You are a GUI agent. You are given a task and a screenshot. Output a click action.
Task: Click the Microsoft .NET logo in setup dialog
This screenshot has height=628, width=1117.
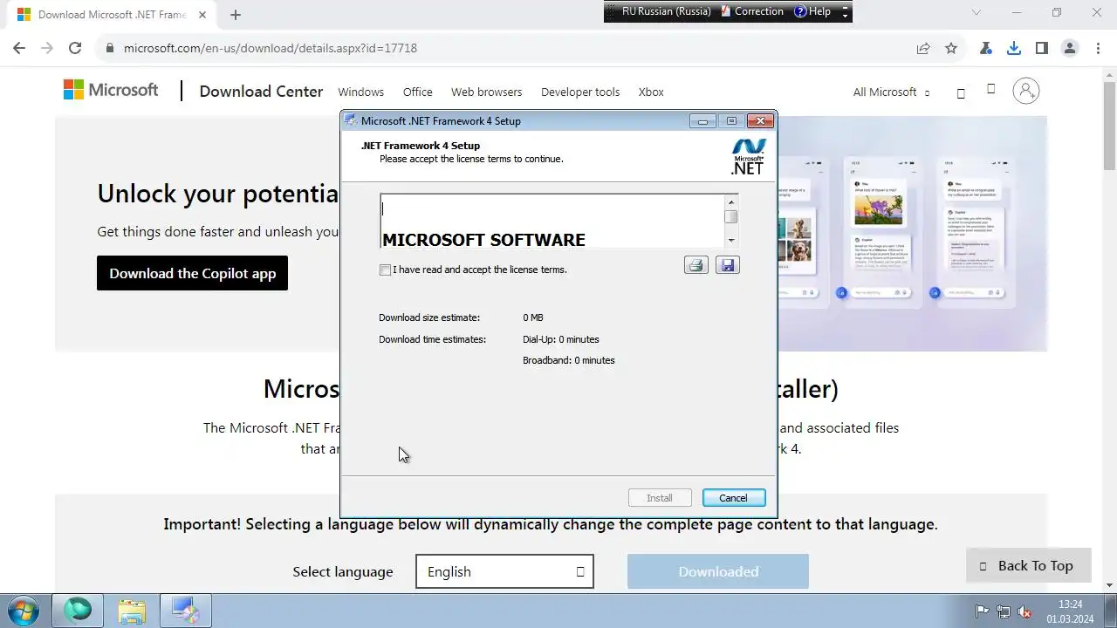point(748,157)
